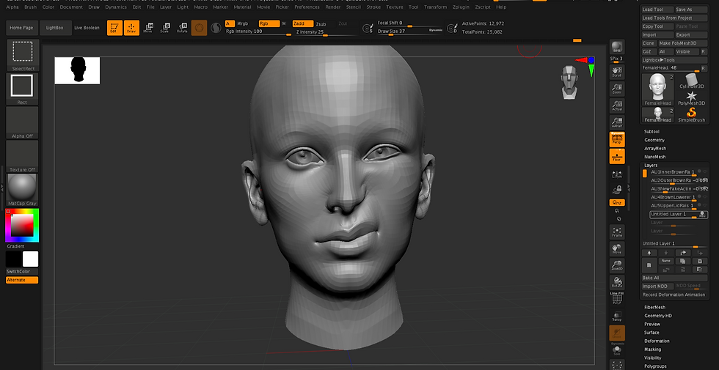Toggle visibility eye of AU1InnerBrownRa layer

705,171
